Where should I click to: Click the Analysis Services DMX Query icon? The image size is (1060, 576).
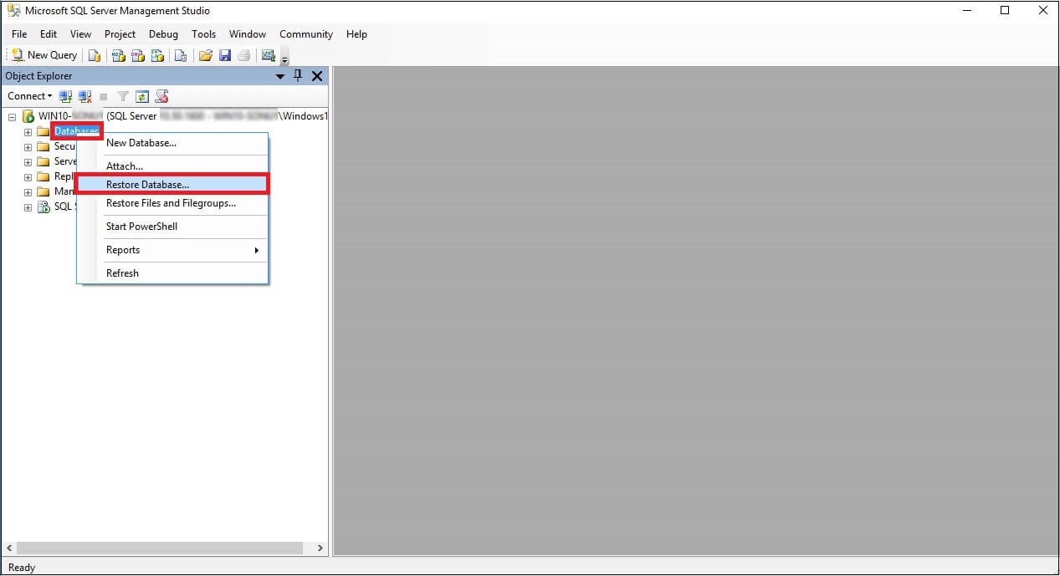tap(137, 56)
